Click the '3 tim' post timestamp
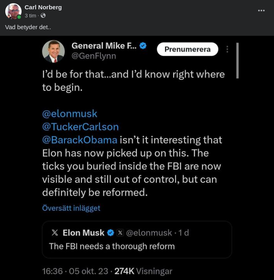Screen dimensions: 274x280 click(30, 16)
